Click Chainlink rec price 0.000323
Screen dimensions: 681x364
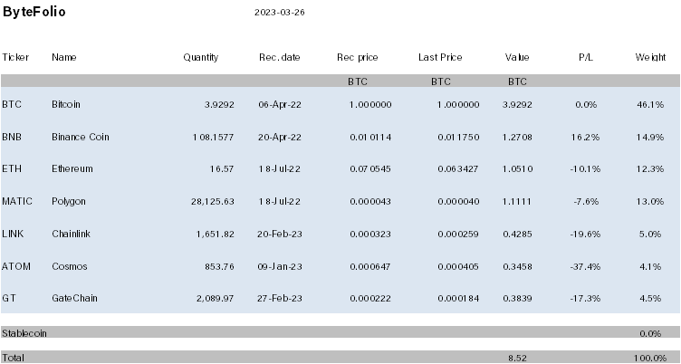click(x=370, y=235)
